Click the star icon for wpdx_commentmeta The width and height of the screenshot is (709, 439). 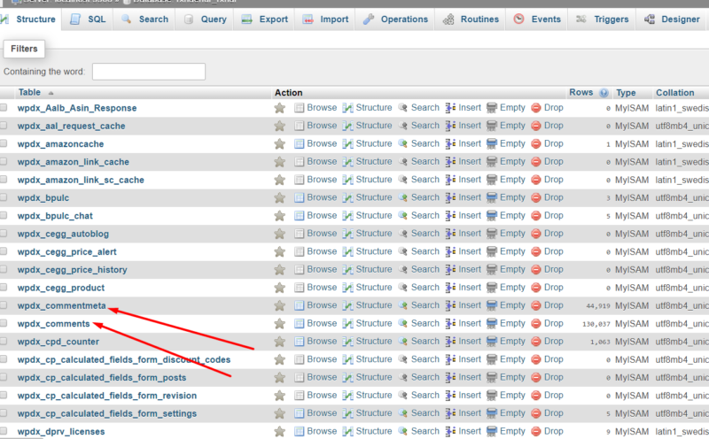(x=280, y=305)
